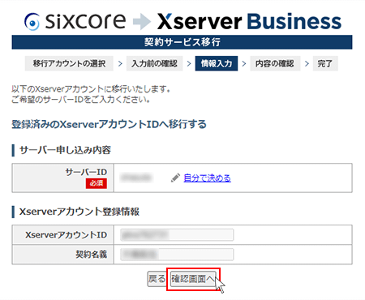Click the 契約名義 row label
The width and height of the screenshot is (365, 300).
point(92,255)
